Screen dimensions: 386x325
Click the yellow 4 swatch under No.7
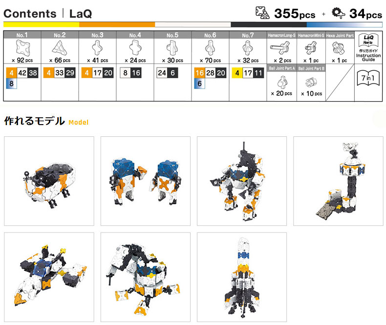[237, 73]
